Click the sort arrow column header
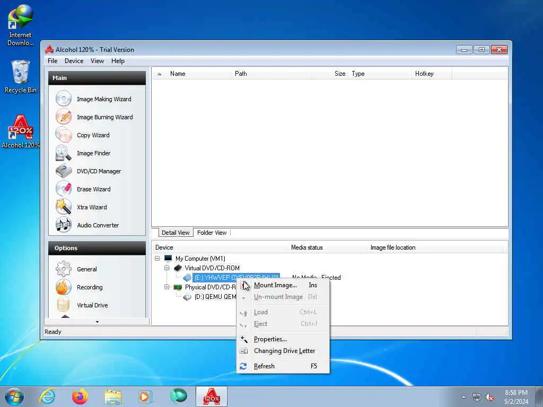The height and width of the screenshot is (407, 543). [x=159, y=74]
